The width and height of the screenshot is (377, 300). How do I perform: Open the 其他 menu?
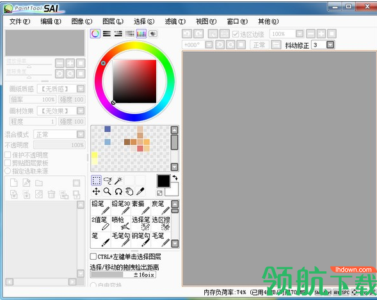click(x=268, y=22)
